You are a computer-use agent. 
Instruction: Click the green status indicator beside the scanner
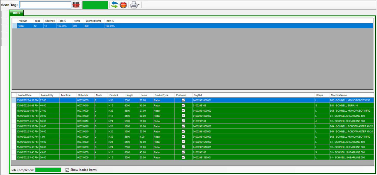[x=95, y=4]
